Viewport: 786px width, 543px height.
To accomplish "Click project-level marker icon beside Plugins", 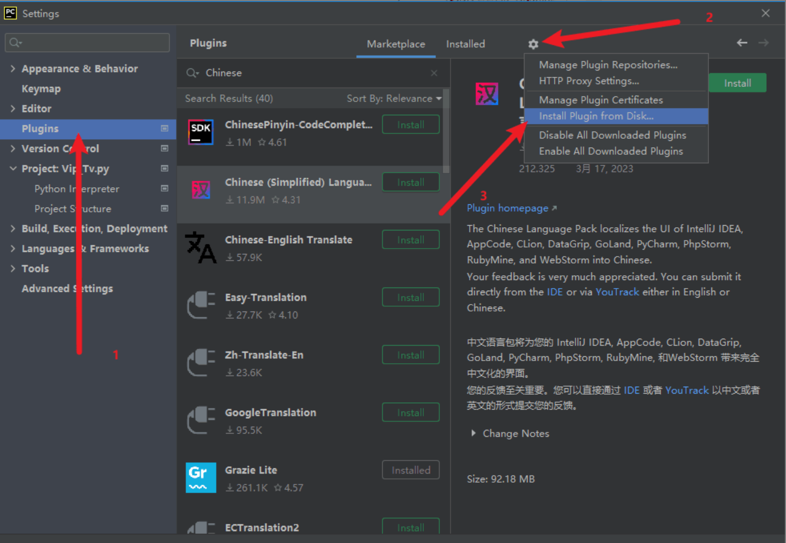I will pos(164,129).
